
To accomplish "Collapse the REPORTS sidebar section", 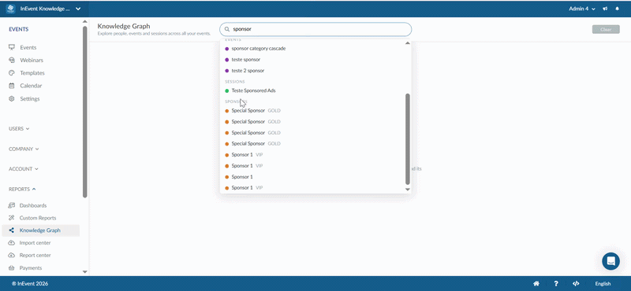I will pos(22,189).
